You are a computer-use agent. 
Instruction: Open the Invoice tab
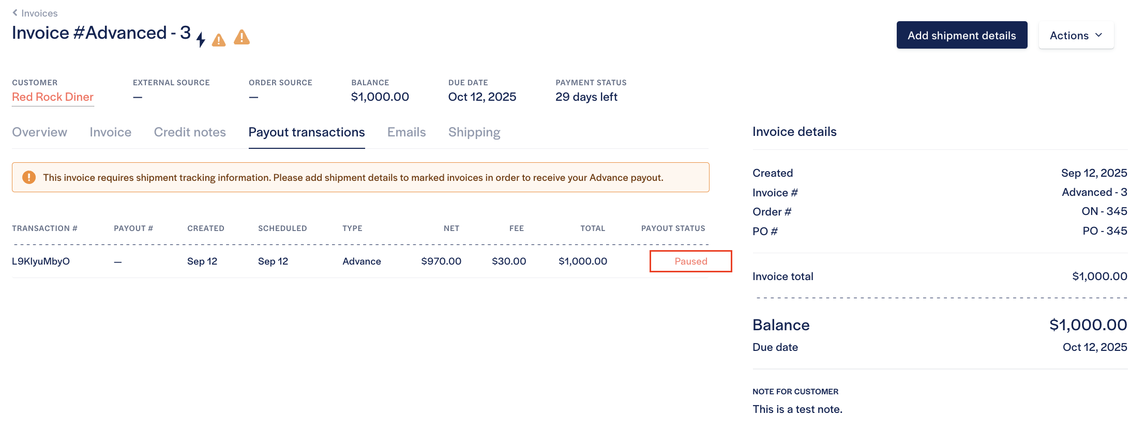(x=110, y=132)
